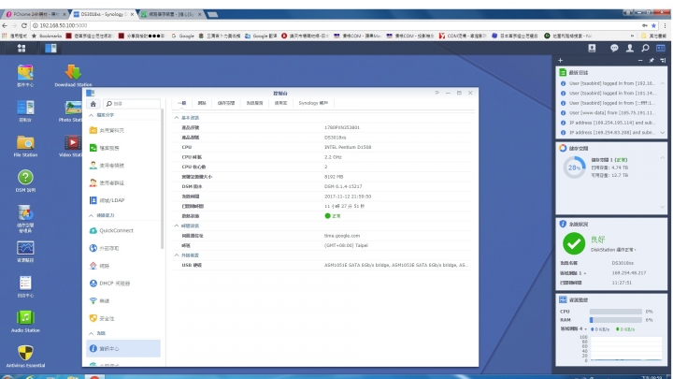Click the browser reload button

coord(24,26)
